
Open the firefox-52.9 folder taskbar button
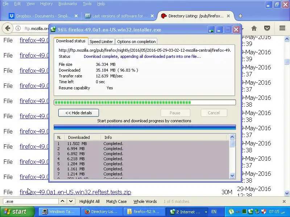[x=144, y=212]
